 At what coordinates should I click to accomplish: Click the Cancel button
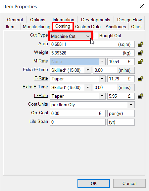click(x=129, y=183)
